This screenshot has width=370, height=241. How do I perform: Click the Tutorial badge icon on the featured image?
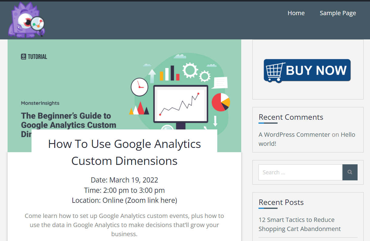24,57
